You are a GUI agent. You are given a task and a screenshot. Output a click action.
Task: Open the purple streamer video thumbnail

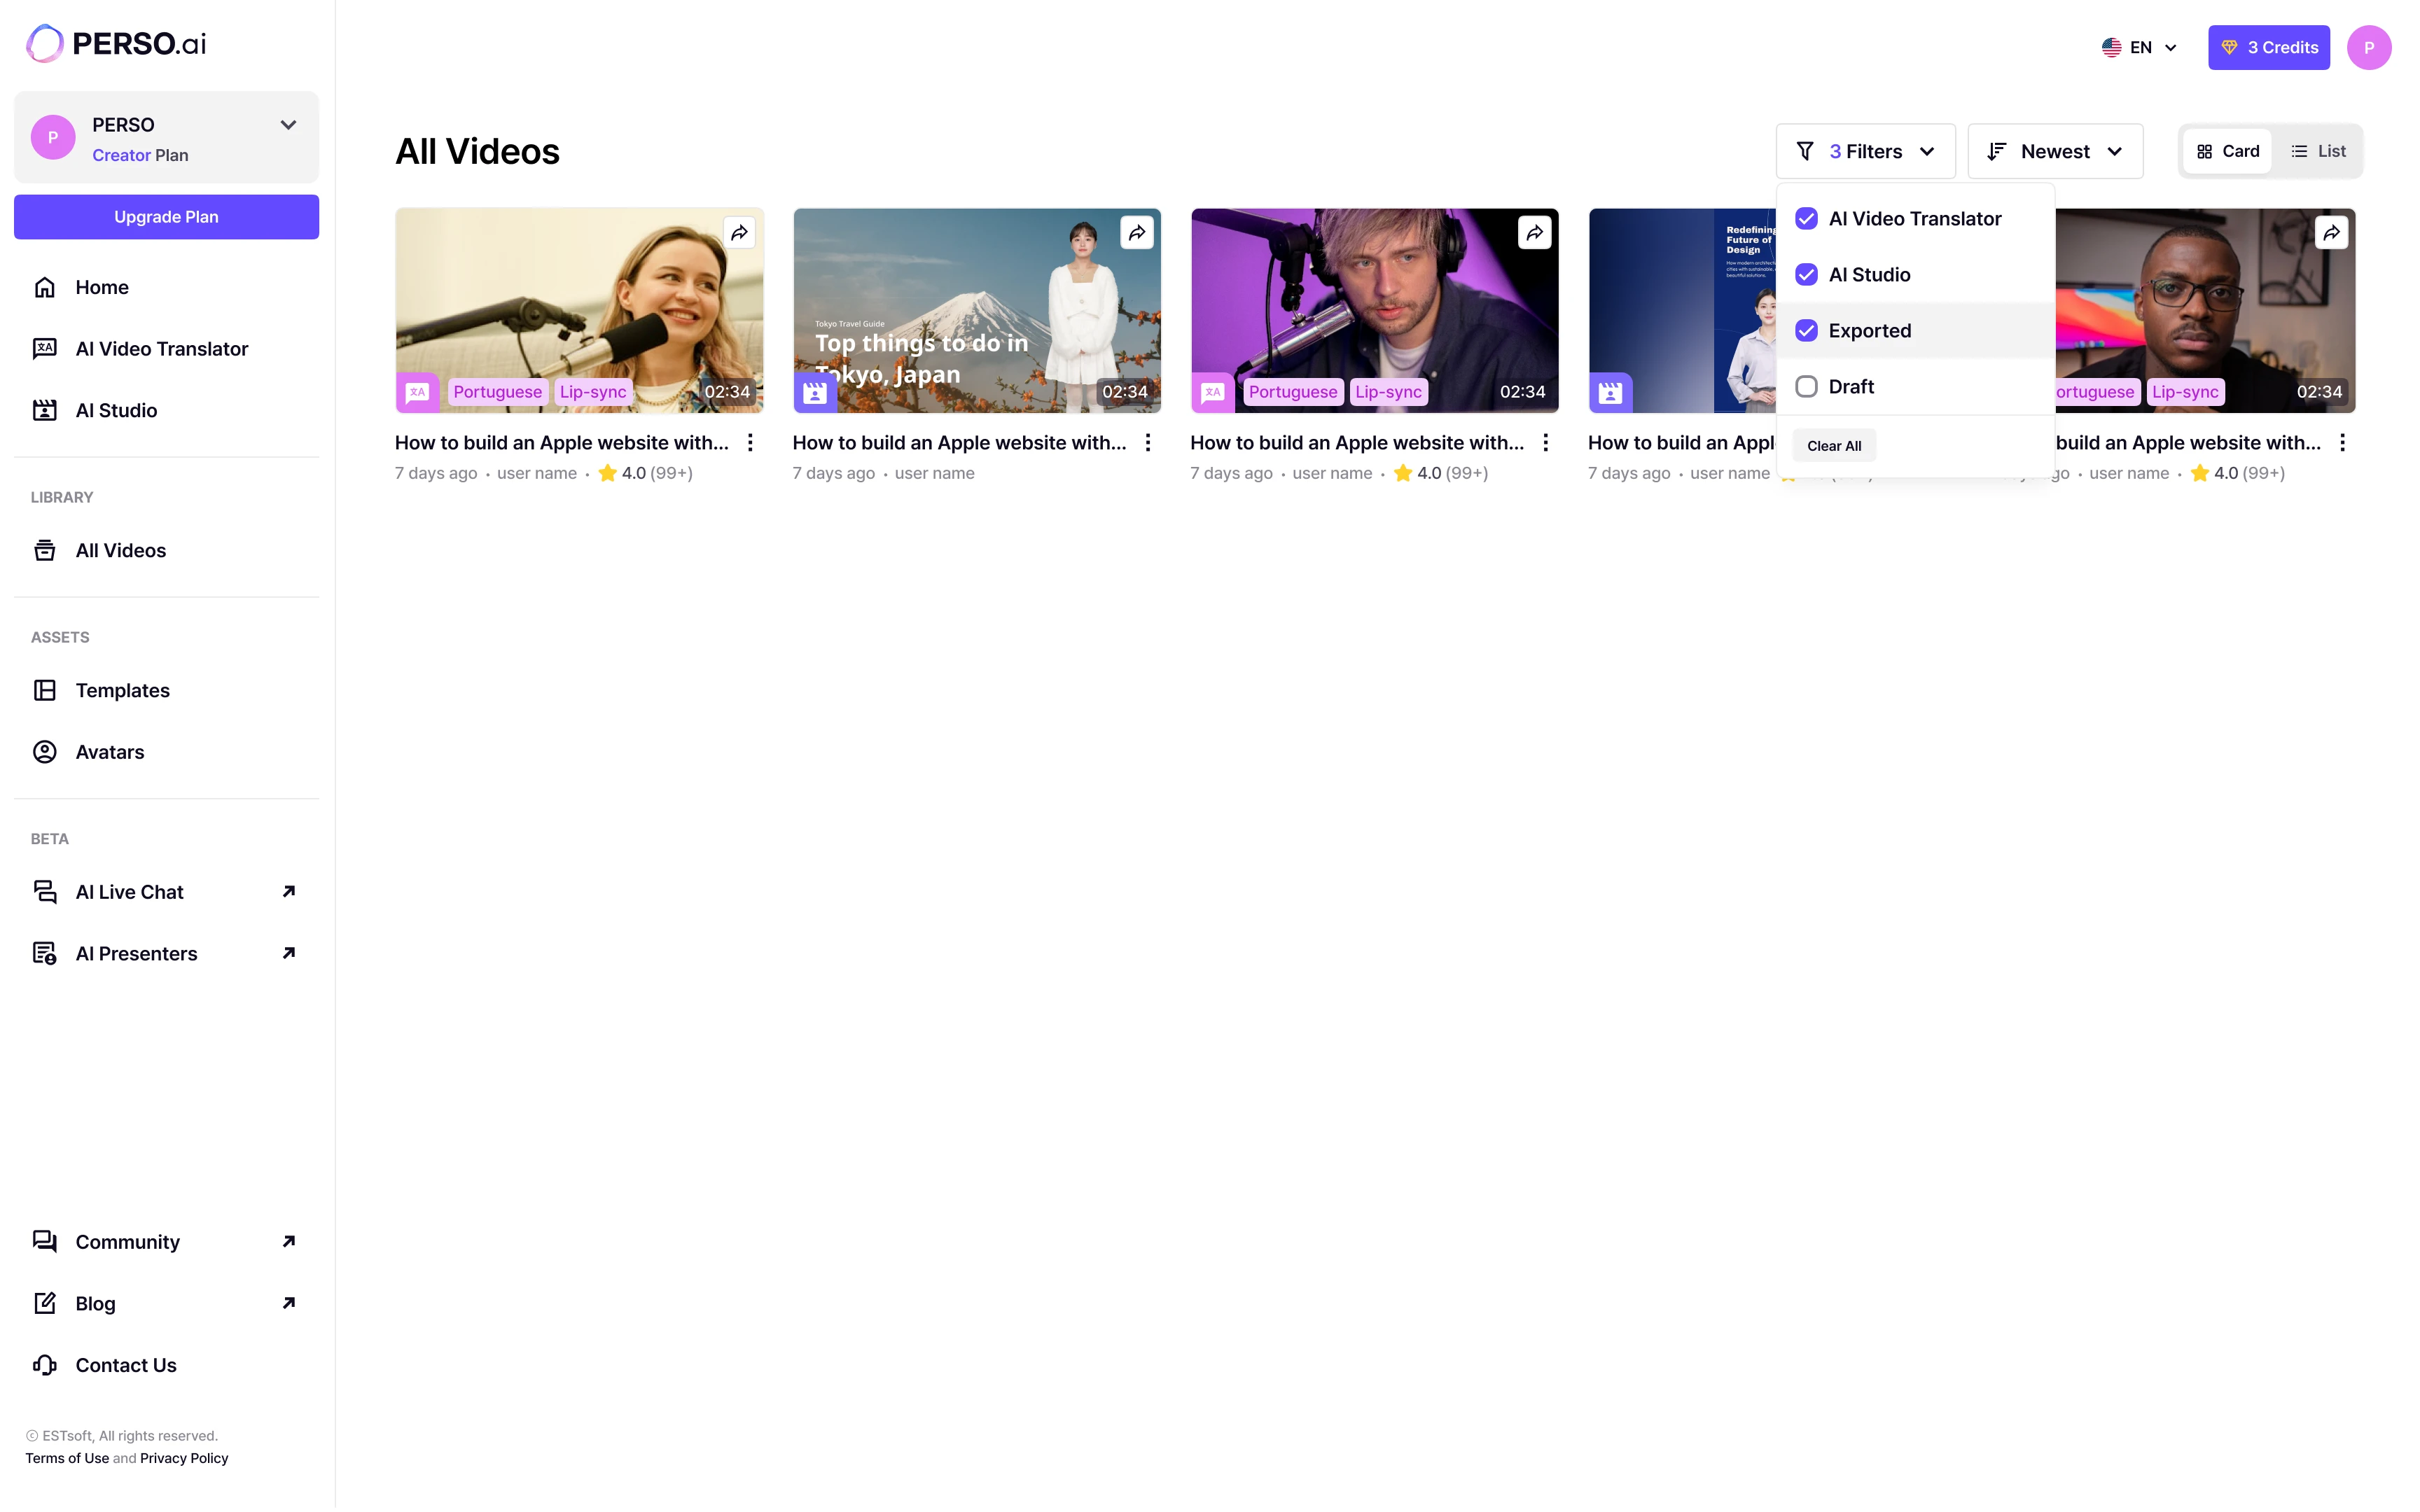click(1375, 311)
